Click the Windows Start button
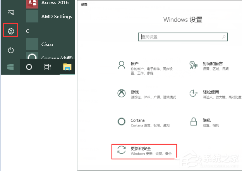The width and height of the screenshot is (242, 171). pos(10,67)
